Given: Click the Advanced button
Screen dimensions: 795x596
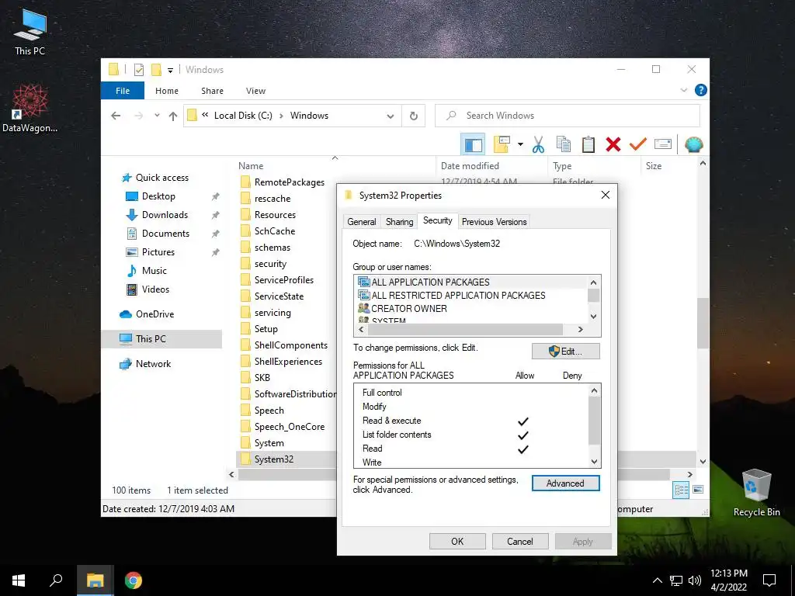Looking at the screenshot, I should point(565,483).
